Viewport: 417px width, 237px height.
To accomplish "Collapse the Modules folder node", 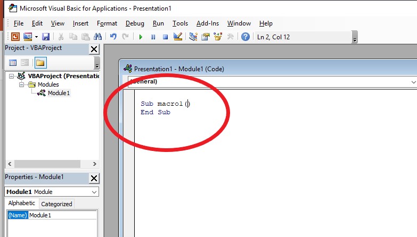I will click(21, 84).
